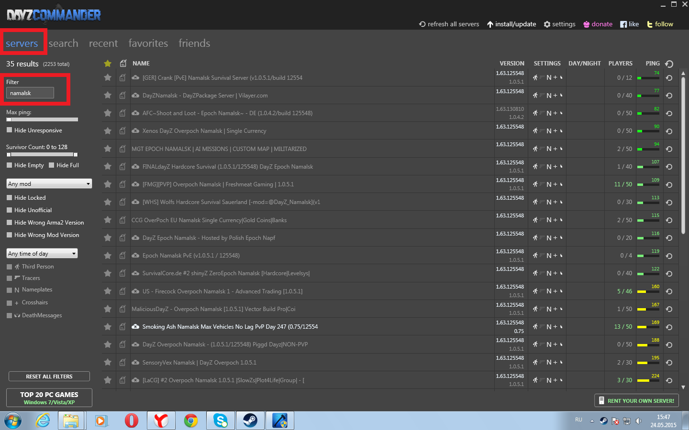Star the DayZNamalsk DayZPackage Server row

108,95
